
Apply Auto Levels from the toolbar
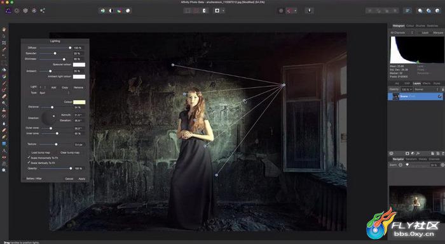pos(102,11)
